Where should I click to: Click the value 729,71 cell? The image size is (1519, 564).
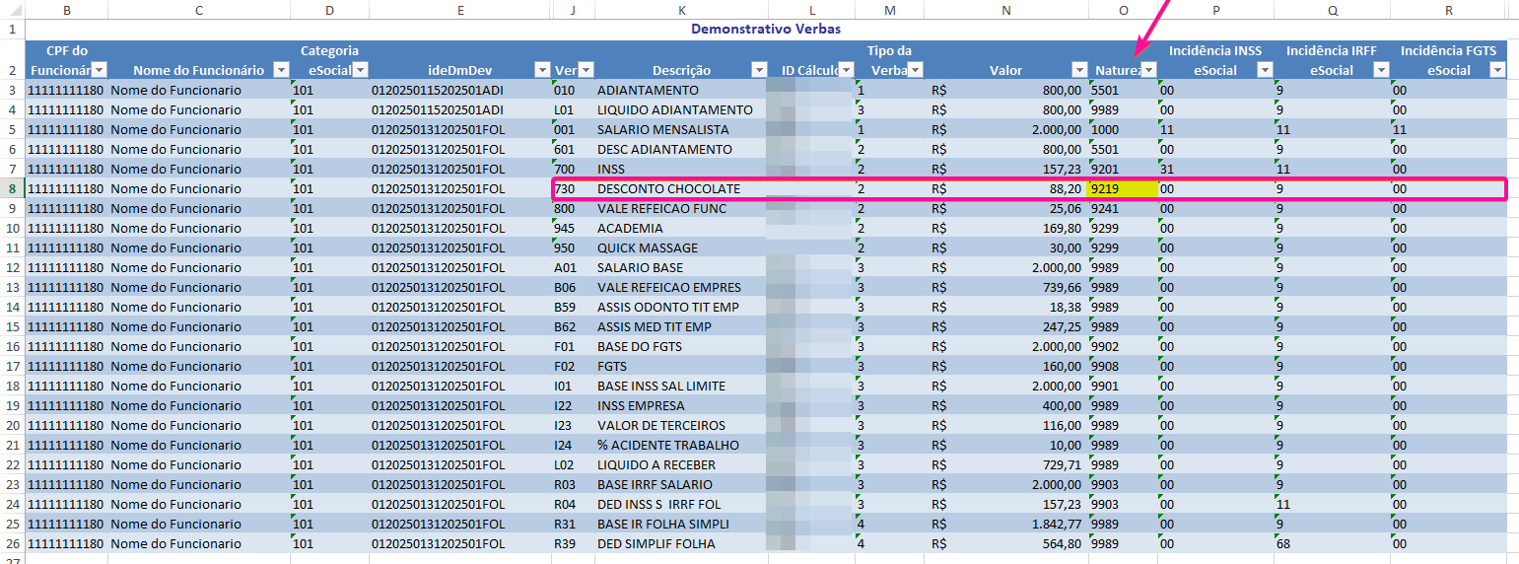click(x=1005, y=464)
